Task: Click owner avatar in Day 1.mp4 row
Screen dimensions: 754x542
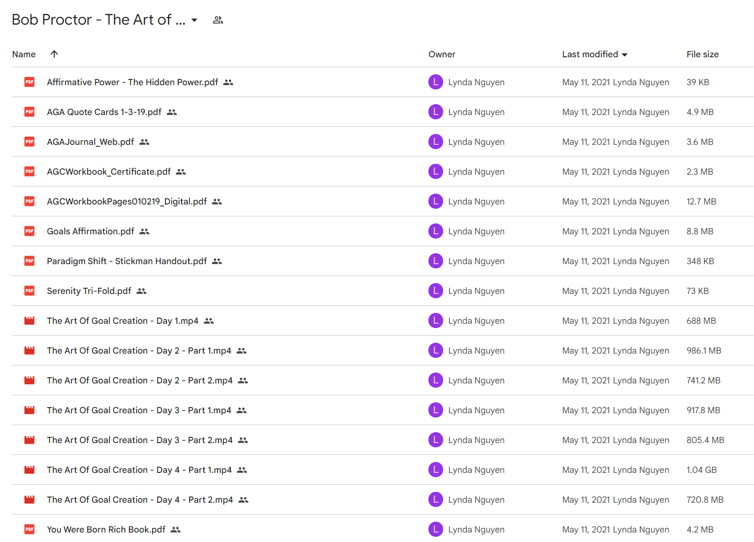Action: coord(436,320)
